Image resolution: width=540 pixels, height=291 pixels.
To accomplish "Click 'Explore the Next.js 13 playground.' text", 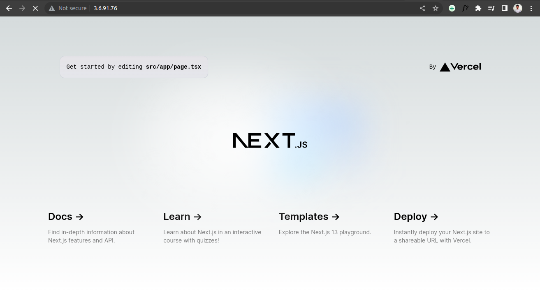I will coord(325,232).
